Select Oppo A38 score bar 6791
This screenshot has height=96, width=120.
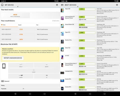pos(87,9)
